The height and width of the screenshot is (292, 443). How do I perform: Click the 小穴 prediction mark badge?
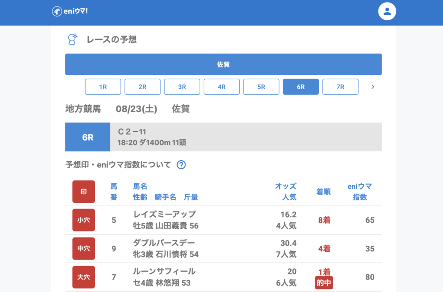coord(83,220)
